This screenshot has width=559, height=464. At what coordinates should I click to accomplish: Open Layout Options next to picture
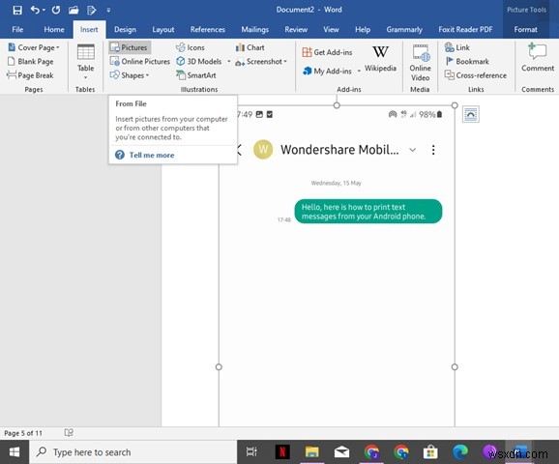(x=471, y=115)
